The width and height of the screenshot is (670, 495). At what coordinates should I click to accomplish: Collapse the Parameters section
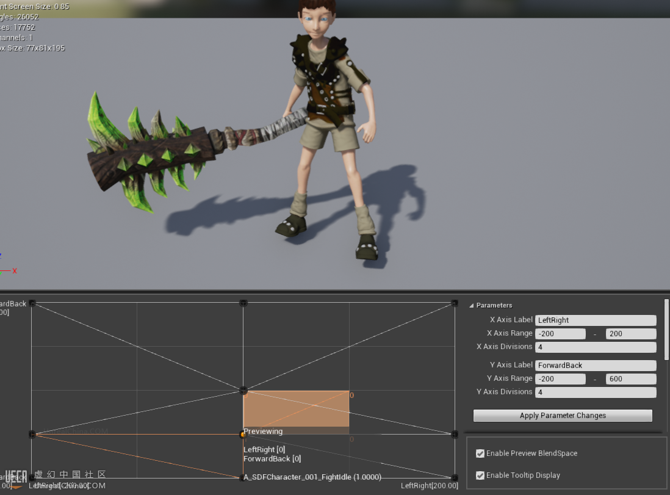point(472,306)
